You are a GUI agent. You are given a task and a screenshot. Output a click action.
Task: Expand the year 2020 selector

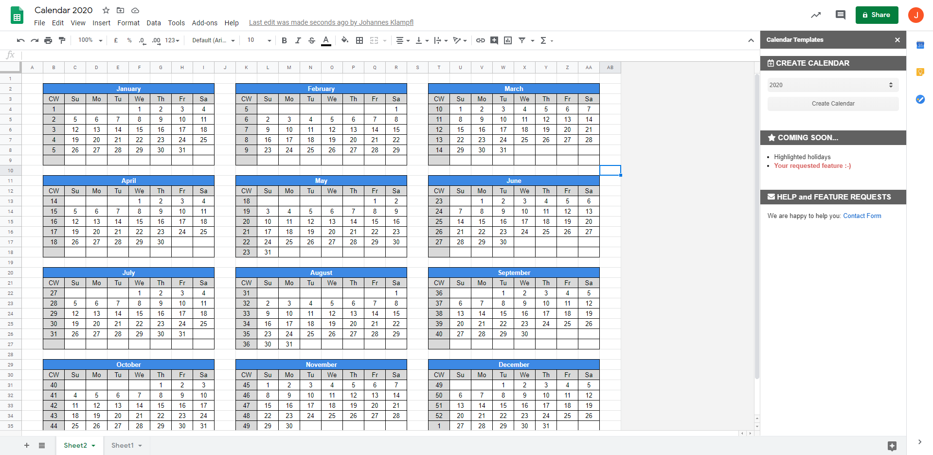click(x=833, y=85)
